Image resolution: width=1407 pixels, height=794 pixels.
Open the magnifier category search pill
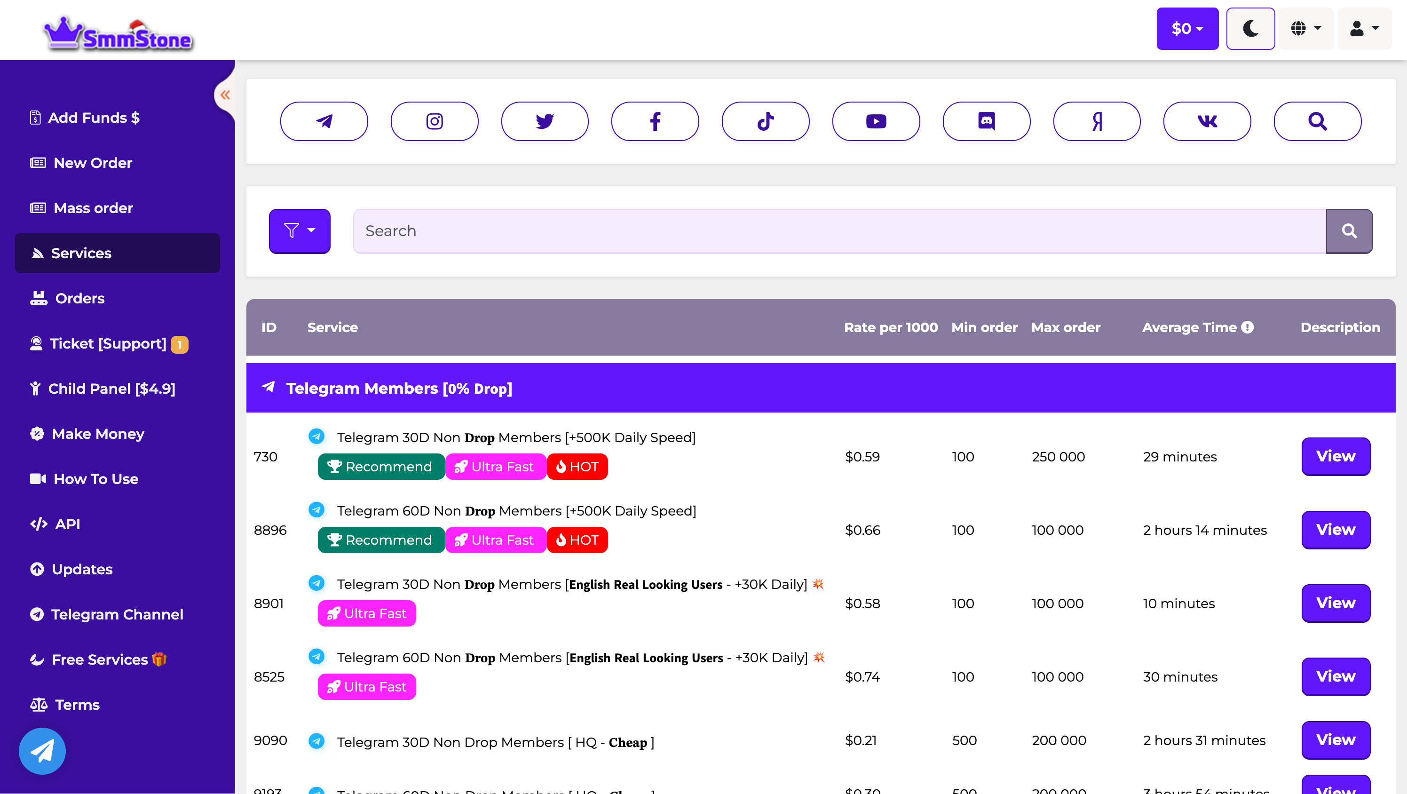tap(1317, 121)
